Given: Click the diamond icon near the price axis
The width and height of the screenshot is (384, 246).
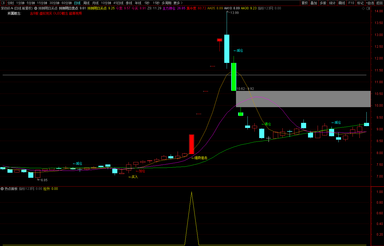Looking at the screenshot, I should click(363, 8).
